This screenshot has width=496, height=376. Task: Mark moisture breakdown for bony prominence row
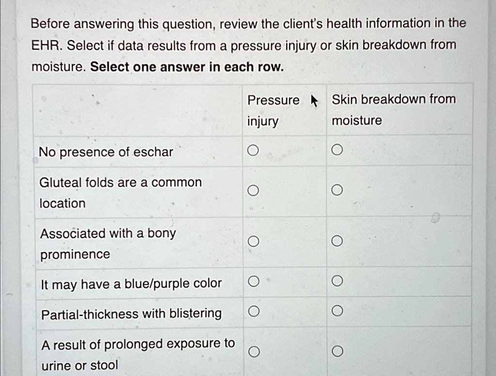click(337, 241)
